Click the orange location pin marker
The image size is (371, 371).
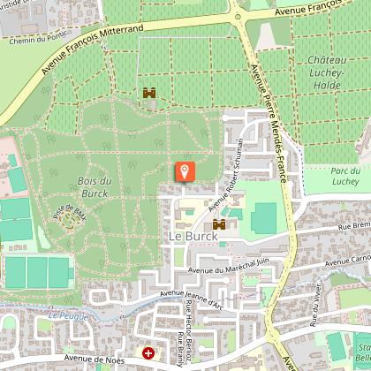coord(185,171)
